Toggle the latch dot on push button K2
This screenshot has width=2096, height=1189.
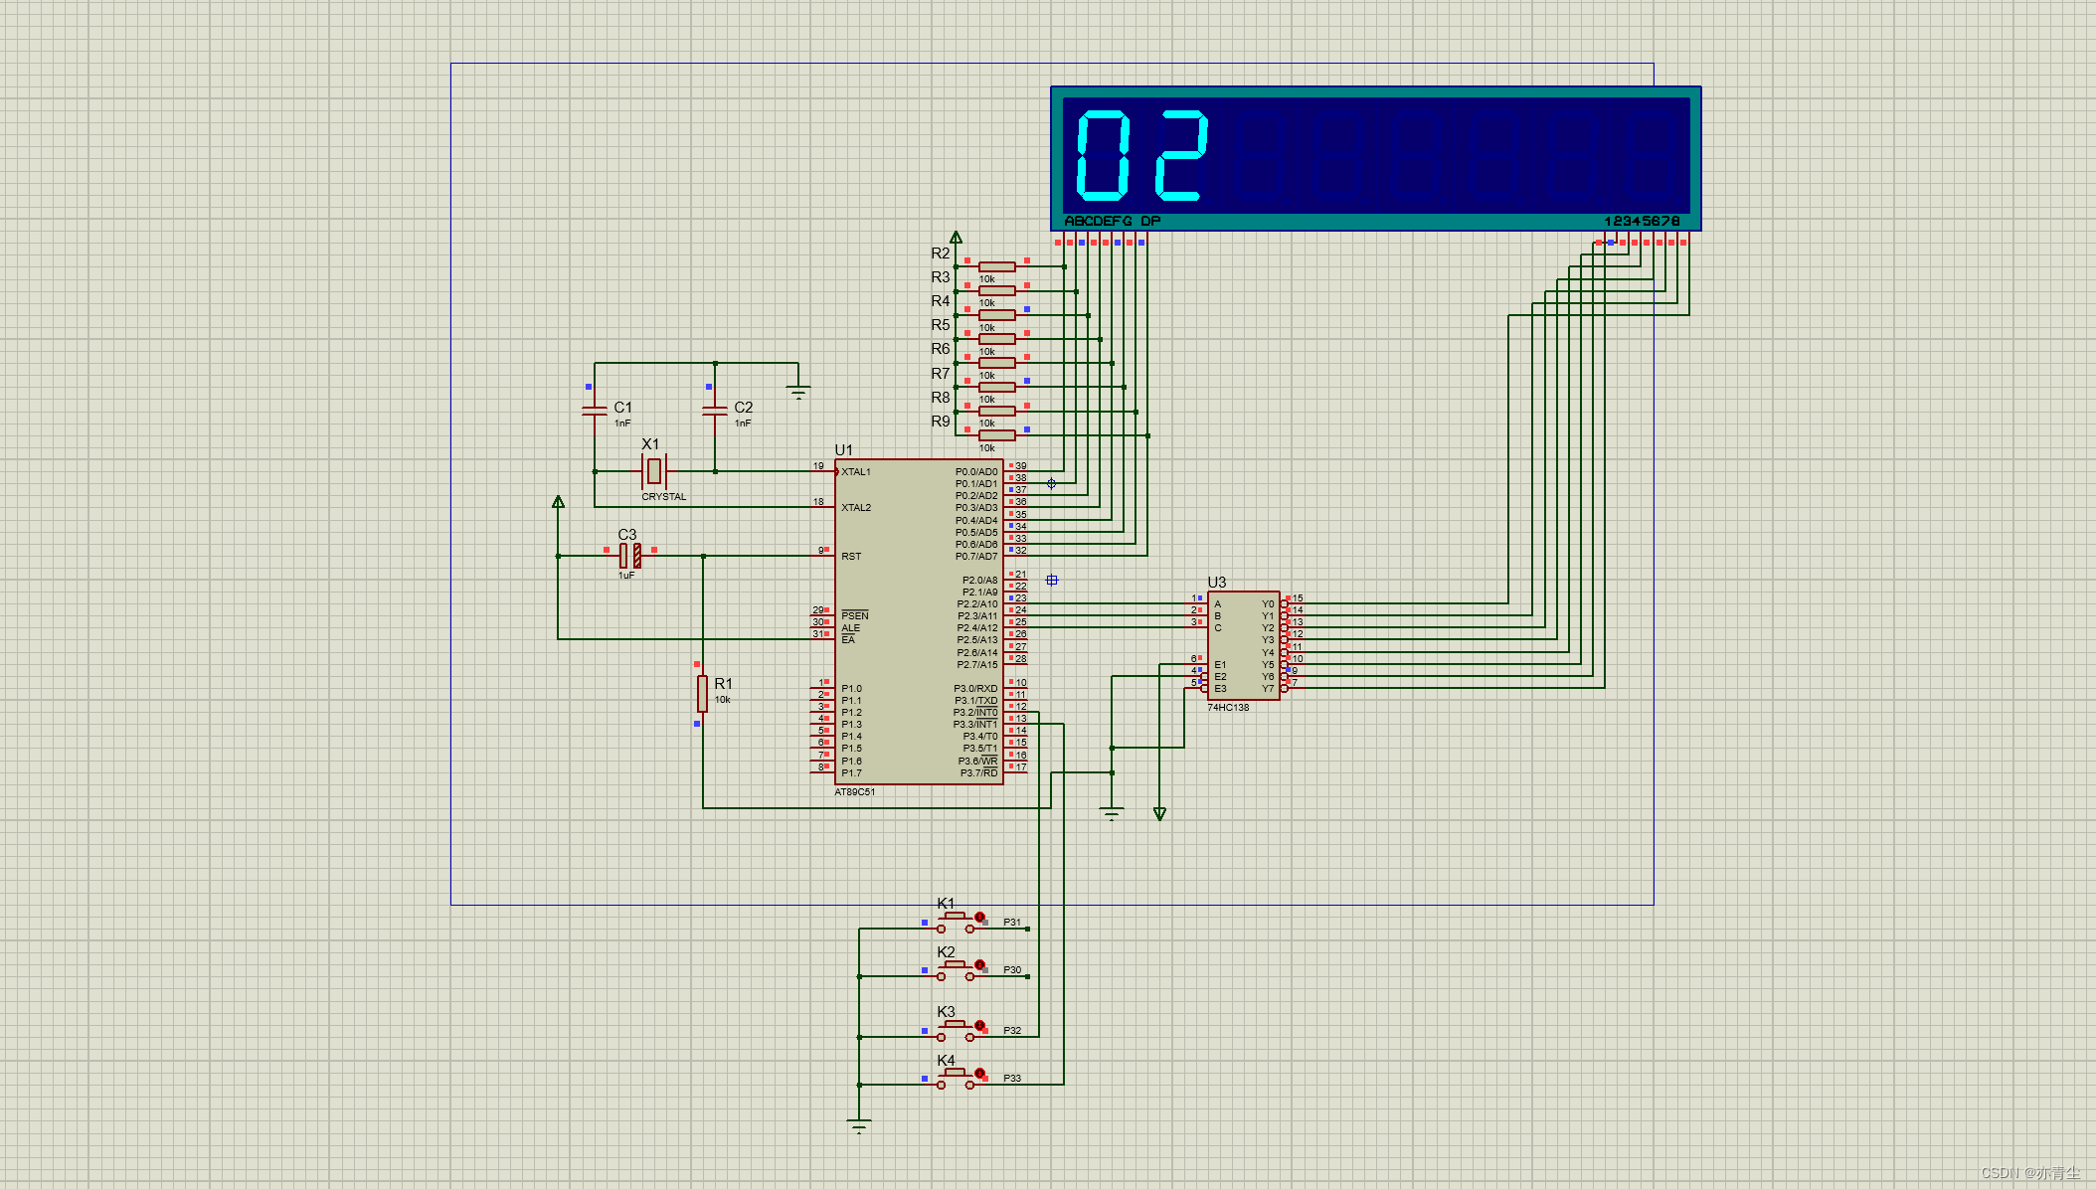(979, 964)
